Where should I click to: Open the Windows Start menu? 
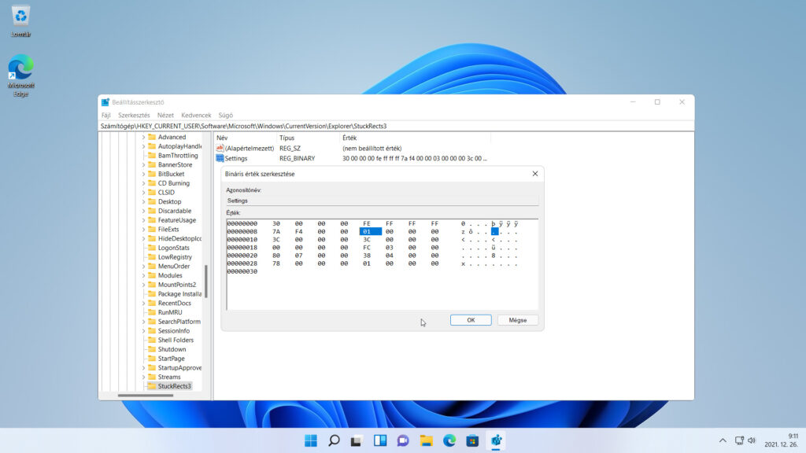pyautogui.click(x=311, y=440)
